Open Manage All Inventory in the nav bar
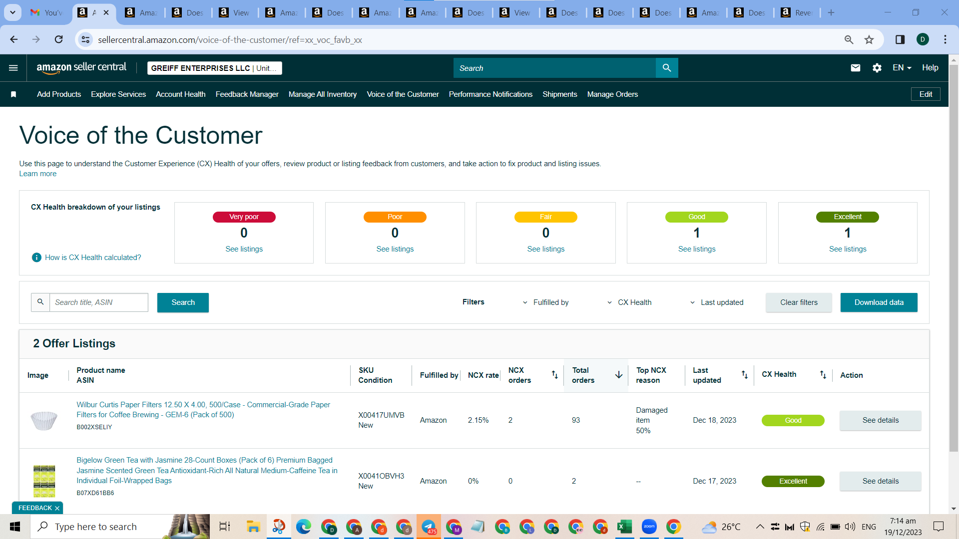Image resolution: width=959 pixels, height=539 pixels. [x=323, y=94]
